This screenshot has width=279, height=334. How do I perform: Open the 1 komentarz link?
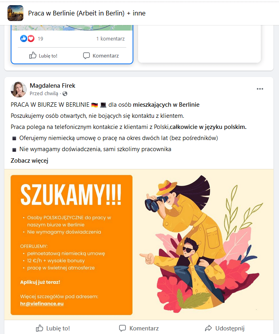[110, 39]
